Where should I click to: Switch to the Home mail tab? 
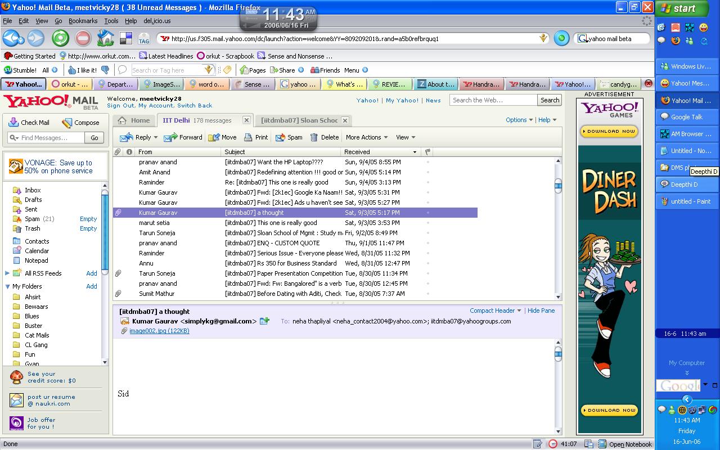tap(135, 120)
